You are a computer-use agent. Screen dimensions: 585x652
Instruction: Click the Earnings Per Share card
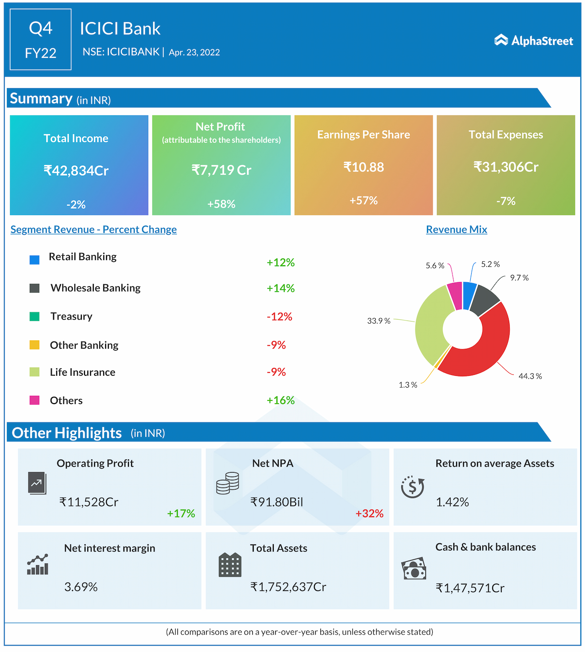(363, 165)
